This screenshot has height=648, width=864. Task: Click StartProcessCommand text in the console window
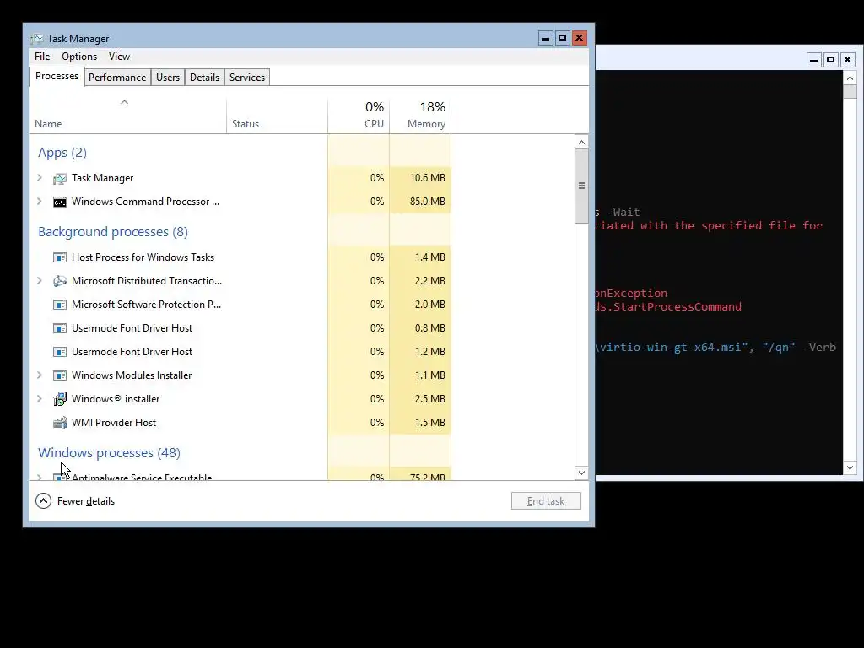click(678, 307)
